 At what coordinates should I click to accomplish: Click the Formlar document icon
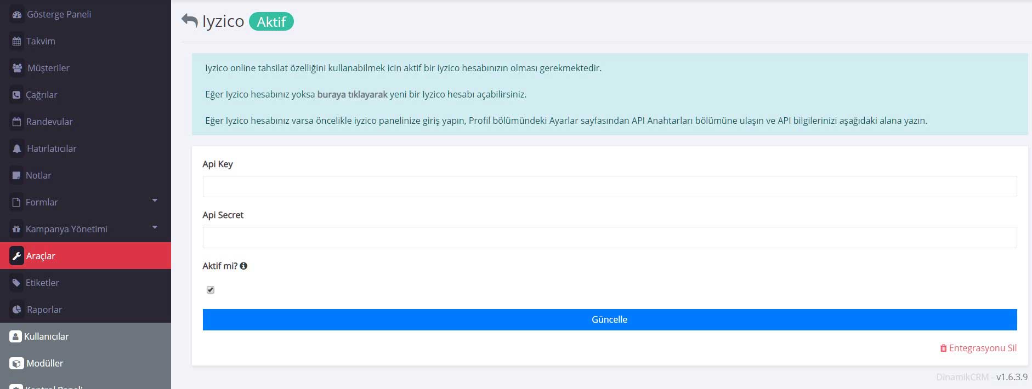(x=16, y=202)
